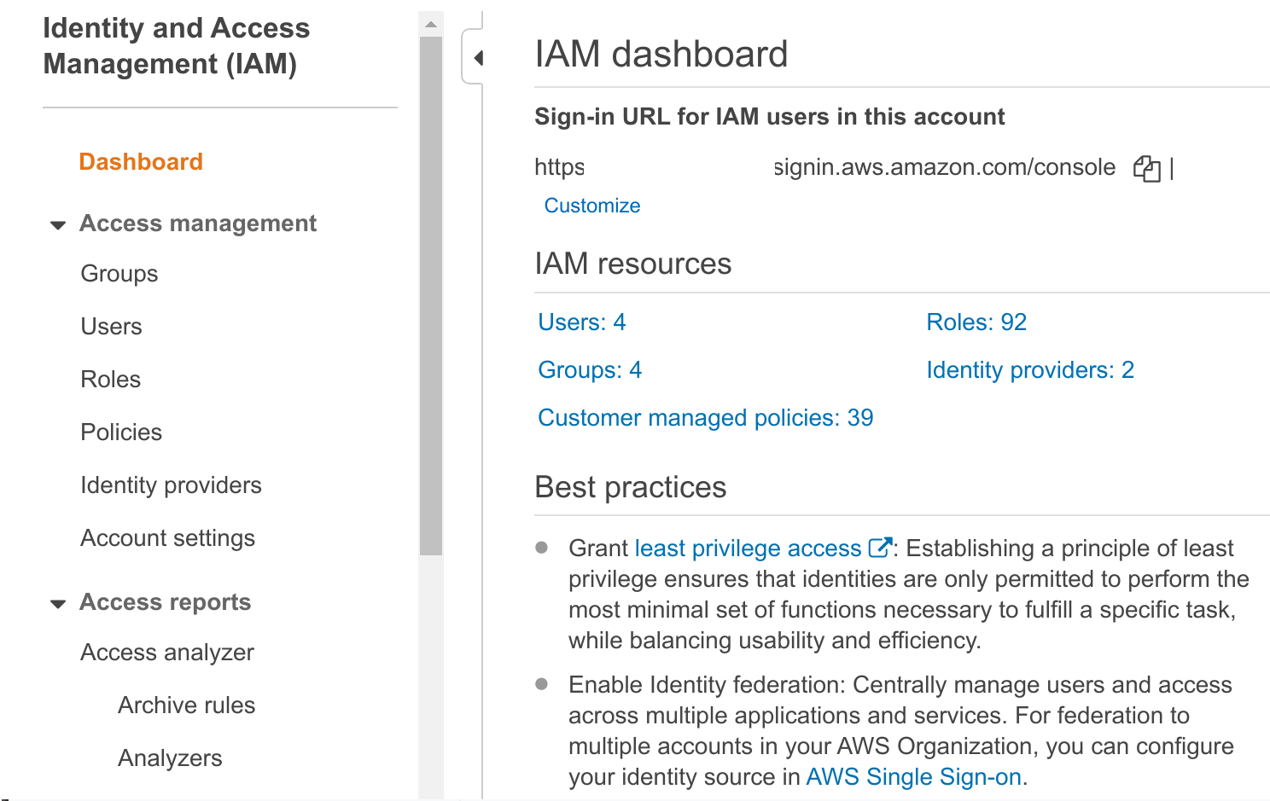Open Account settings
Screen dimensions: 1270x801
(x=167, y=538)
